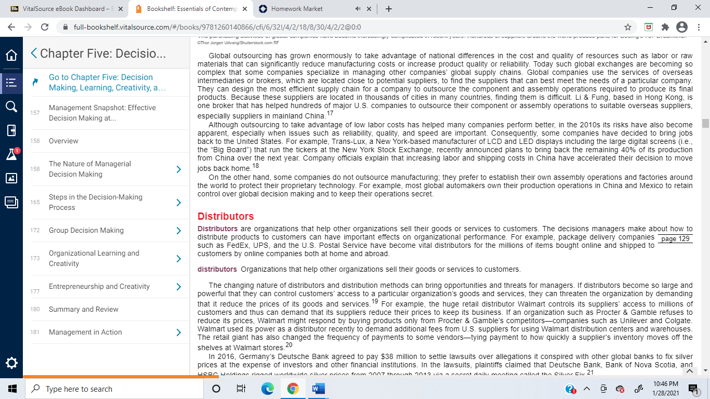Click the browser address bar URL
710x399 pixels.
point(217,27)
